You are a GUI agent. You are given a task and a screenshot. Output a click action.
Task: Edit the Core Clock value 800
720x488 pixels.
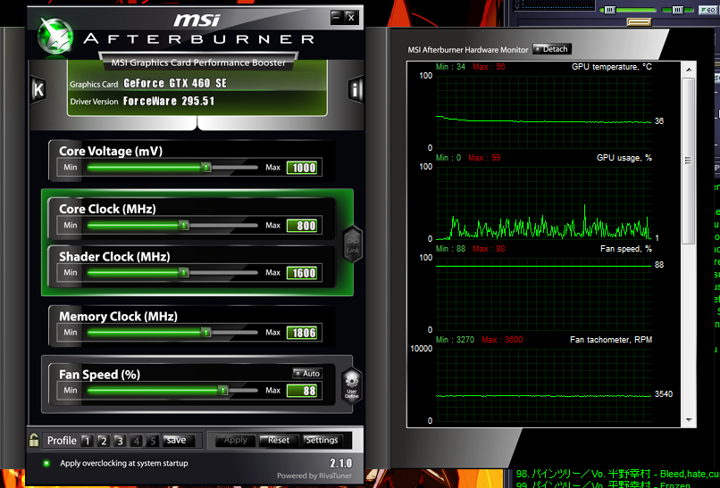(x=304, y=226)
